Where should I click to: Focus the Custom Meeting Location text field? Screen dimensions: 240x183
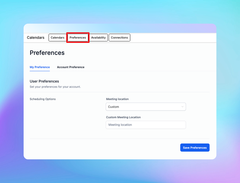tap(146, 125)
